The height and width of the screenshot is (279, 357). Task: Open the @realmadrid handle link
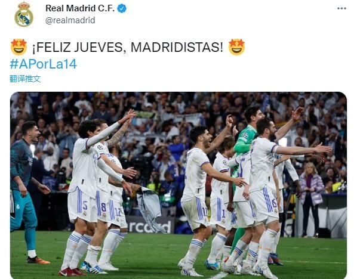pyautogui.click(x=70, y=20)
